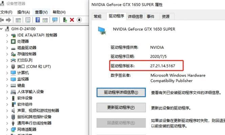Expand the 打印队列 node arrow

tap(7, 60)
